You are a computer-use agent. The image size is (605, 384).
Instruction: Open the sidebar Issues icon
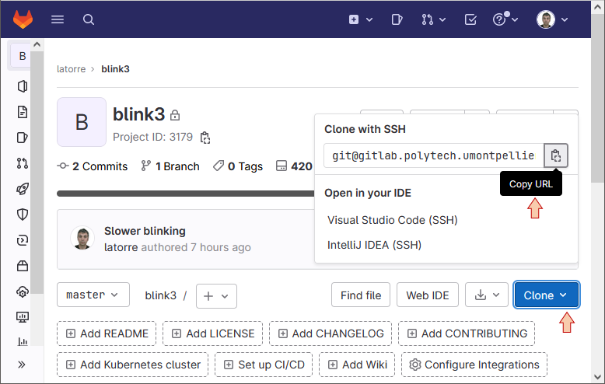tap(23, 138)
